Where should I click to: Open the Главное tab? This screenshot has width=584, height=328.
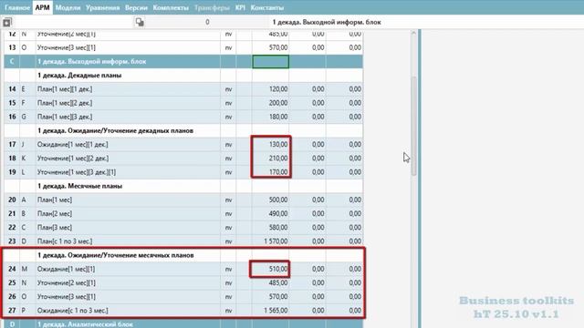pos(17,7)
